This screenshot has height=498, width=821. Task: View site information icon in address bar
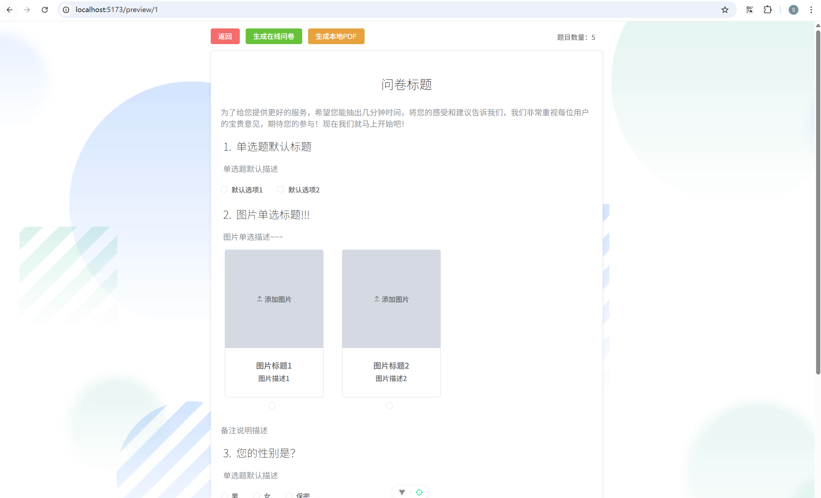(66, 10)
